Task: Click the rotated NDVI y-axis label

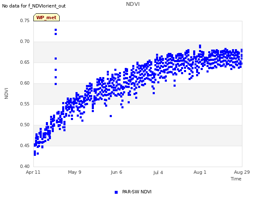Action: tap(6, 93)
